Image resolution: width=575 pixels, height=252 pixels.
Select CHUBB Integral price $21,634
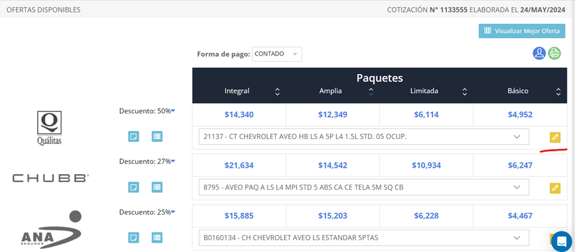(239, 165)
